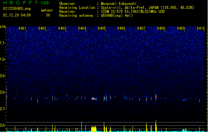Click the Ogata-vill. Akita-Pref. JAPAN location text
Viewport: 208px width, 132px height.
147,8
